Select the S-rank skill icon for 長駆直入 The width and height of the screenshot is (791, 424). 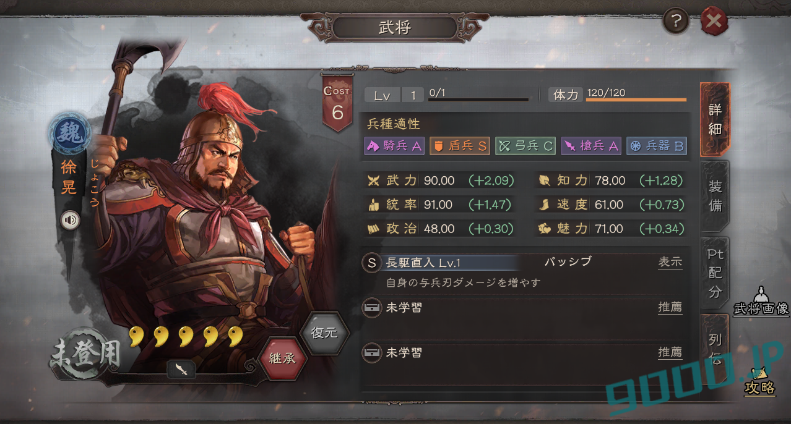click(x=371, y=263)
